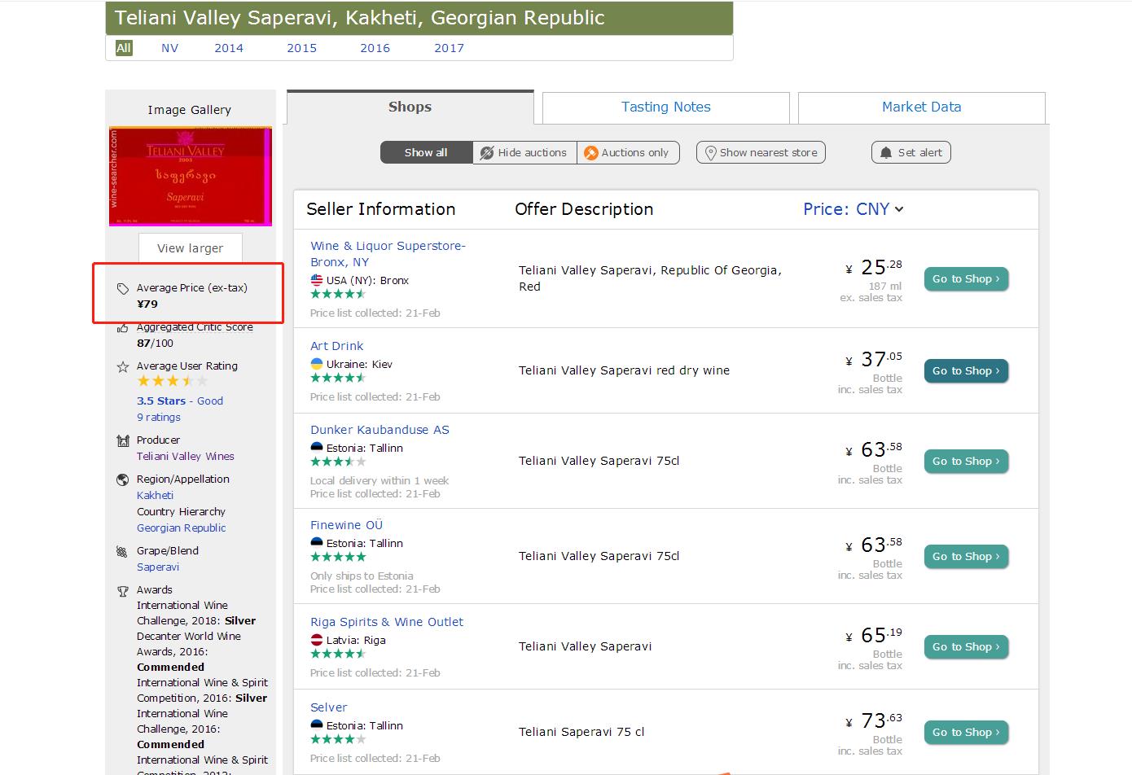The height and width of the screenshot is (775, 1132).
Task: Enable the Auctions only filter
Action: pyautogui.click(x=628, y=153)
